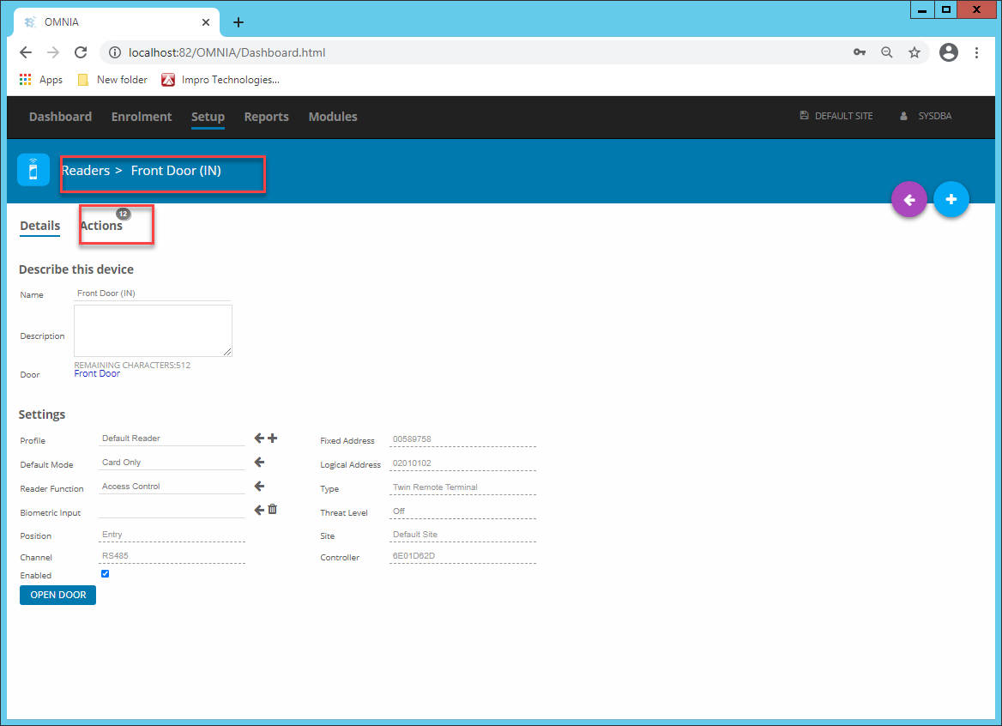Bookmark this page with the star icon
The width and height of the screenshot is (1002, 726).
[914, 52]
